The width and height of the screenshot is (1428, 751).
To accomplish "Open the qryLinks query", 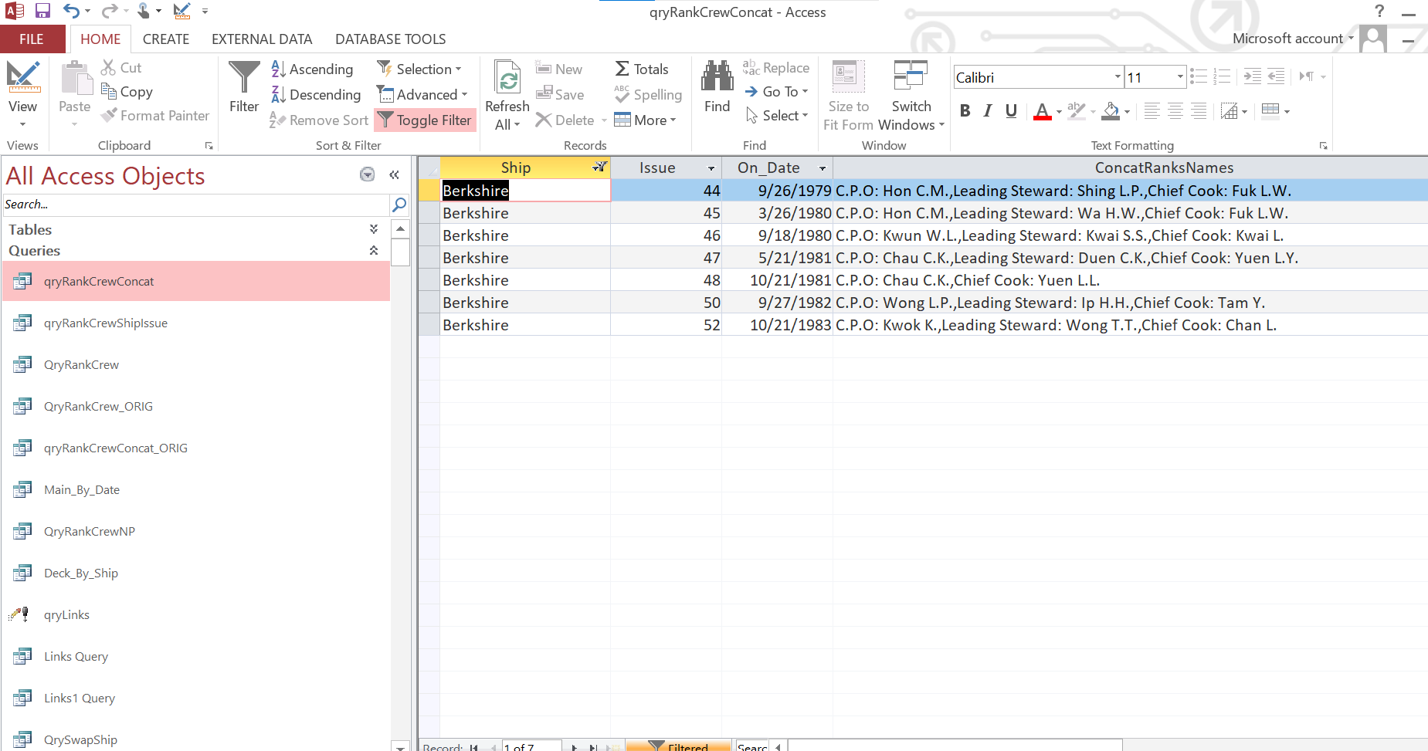I will click(196, 614).
